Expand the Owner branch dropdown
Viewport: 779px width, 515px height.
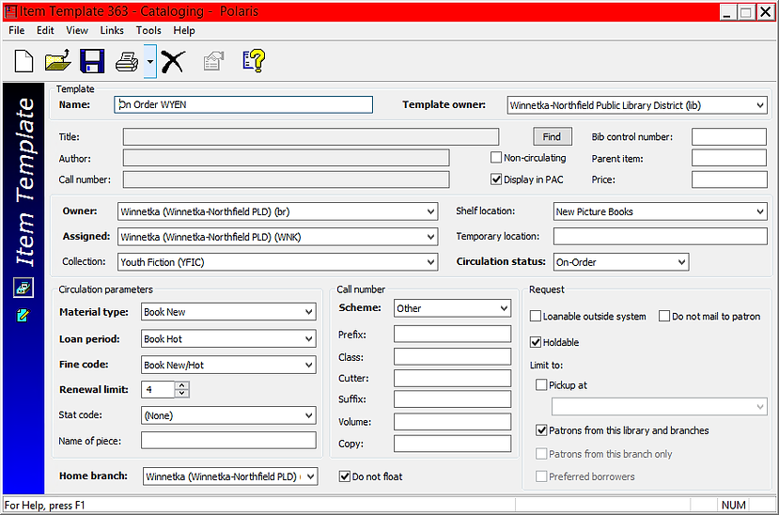coord(430,211)
